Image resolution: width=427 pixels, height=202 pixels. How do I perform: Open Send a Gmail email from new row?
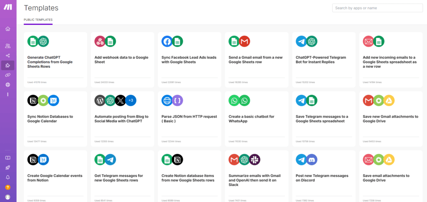(256, 60)
